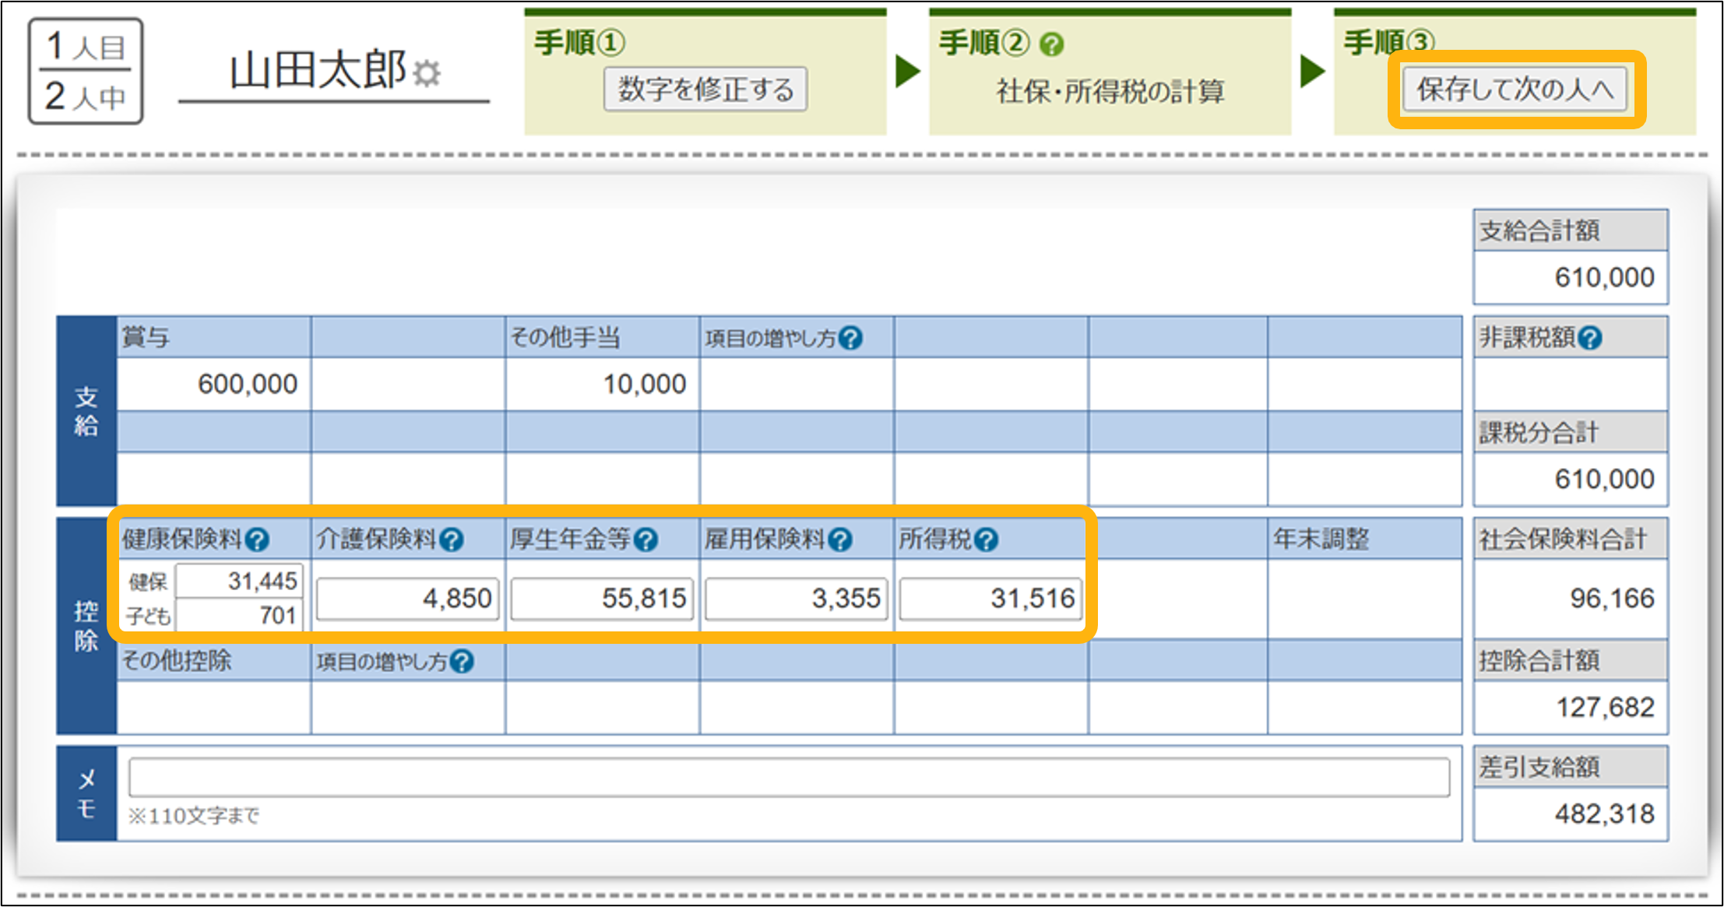Screen dimensions: 1724x907
Task: Open help icon next to 手順②
Action: (1051, 44)
